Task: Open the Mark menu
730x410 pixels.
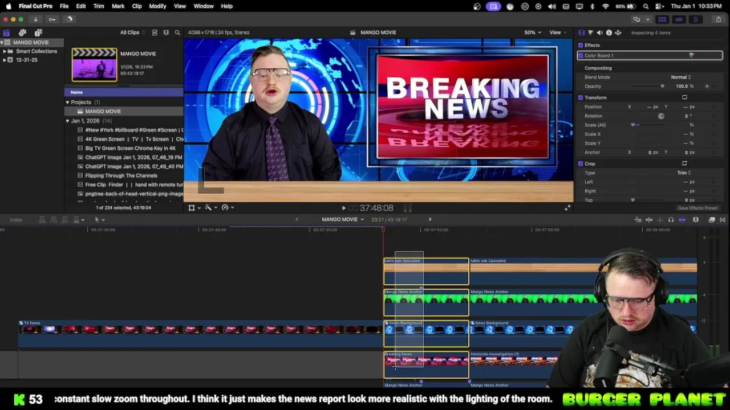Action: pos(118,6)
